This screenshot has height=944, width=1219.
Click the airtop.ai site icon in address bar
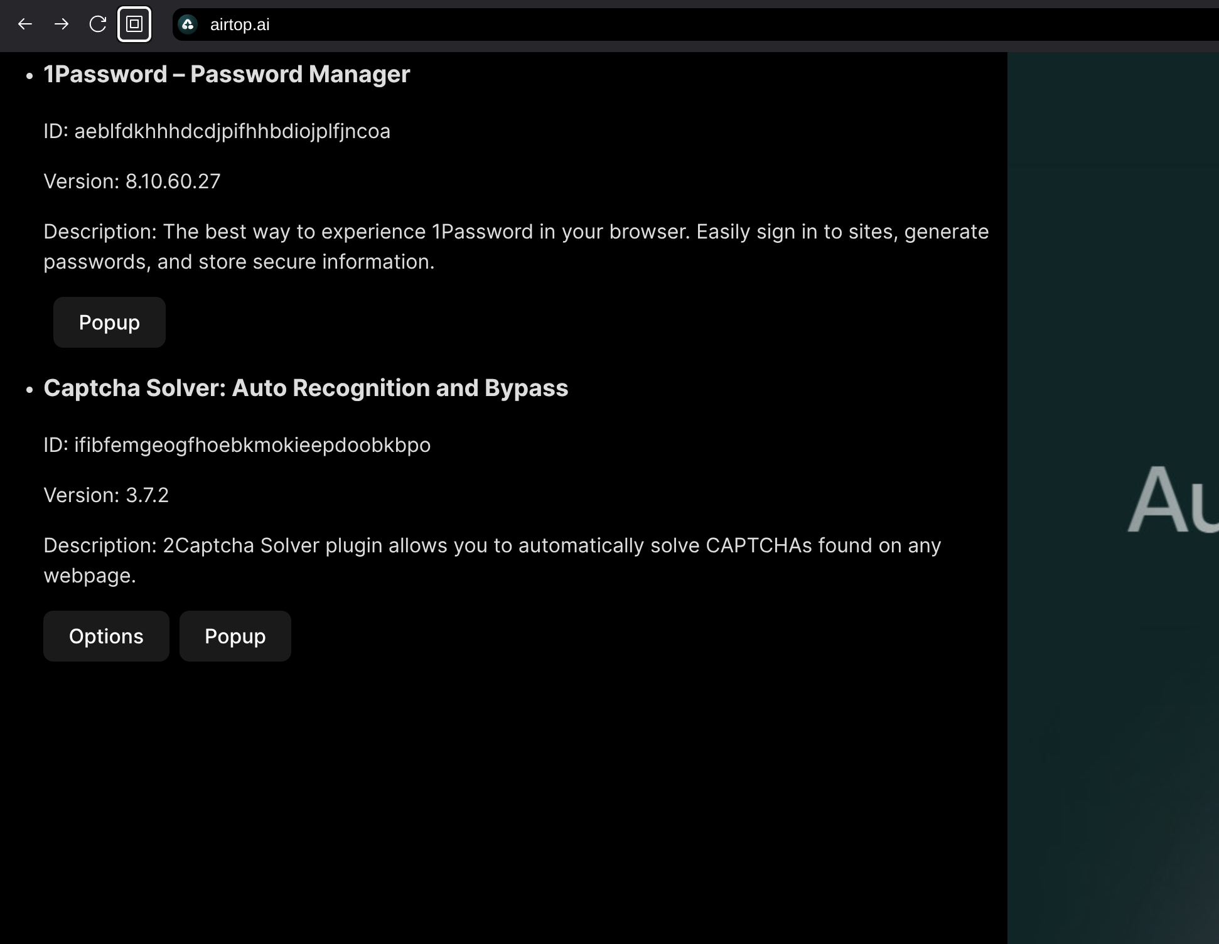coord(188,24)
